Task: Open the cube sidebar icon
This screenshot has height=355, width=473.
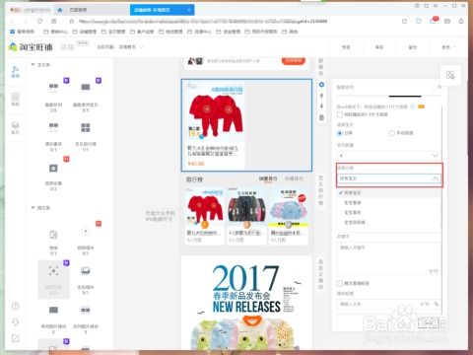Action: (16, 127)
